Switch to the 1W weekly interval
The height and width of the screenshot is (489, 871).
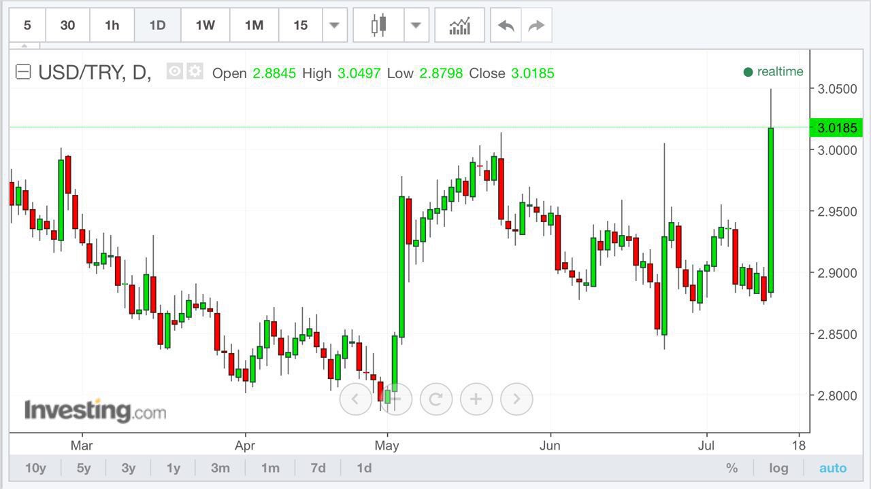205,25
